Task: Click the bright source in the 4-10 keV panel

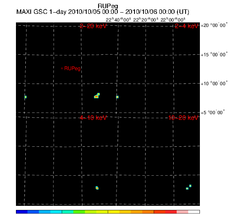Action: [97, 188]
